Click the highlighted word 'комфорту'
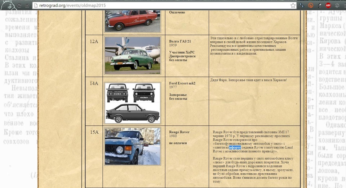 pyautogui.click(x=233, y=147)
